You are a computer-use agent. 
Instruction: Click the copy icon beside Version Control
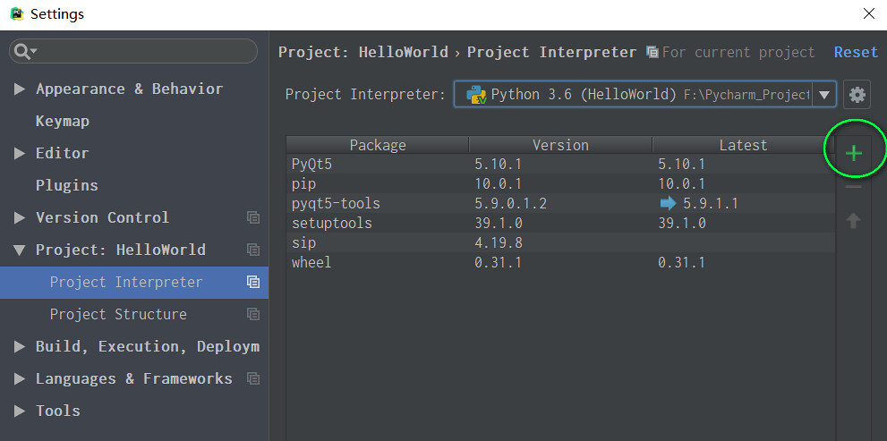point(253,217)
